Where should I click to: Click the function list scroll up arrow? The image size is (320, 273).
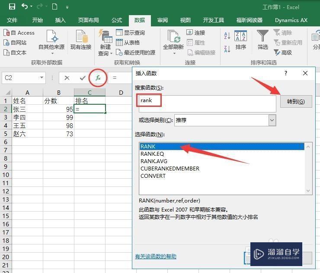tap(308, 147)
